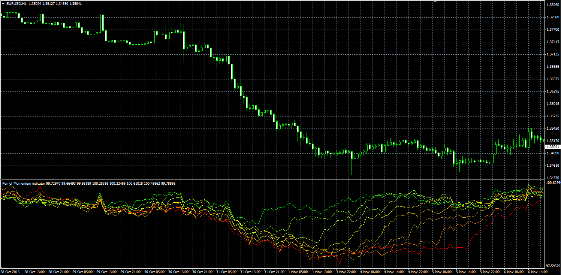Click the chart shift triangle marker on top edge
Viewport: 561px width, 275px height.
pyautogui.click(x=435, y=2)
